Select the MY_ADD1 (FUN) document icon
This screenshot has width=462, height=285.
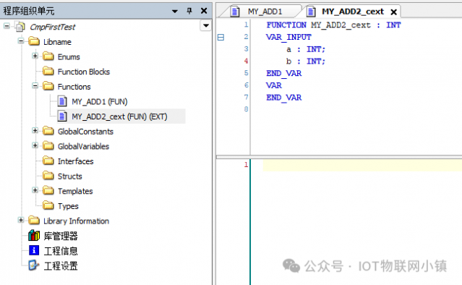click(x=62, y=101)
